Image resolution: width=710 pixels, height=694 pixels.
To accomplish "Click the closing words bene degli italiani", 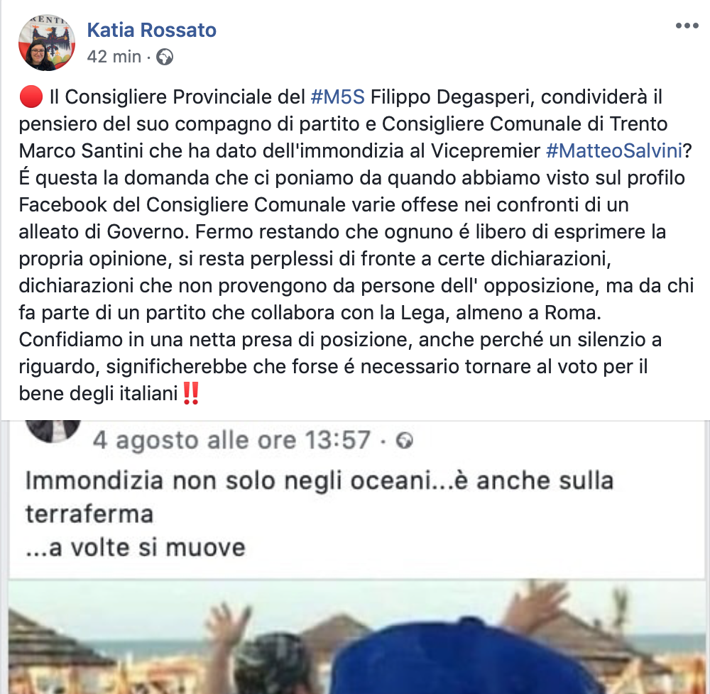I will click(98, 394).
